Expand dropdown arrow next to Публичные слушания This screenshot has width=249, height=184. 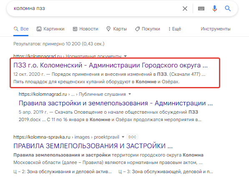point(130,94)
